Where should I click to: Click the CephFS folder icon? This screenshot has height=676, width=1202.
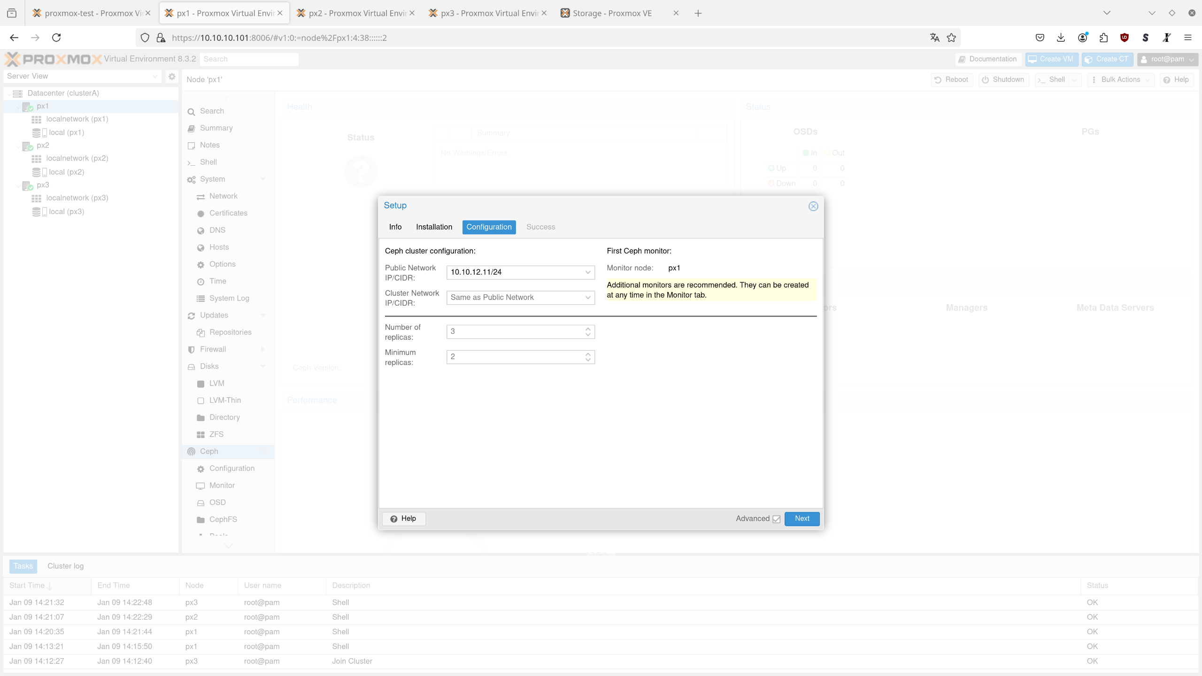pos(200,520)
